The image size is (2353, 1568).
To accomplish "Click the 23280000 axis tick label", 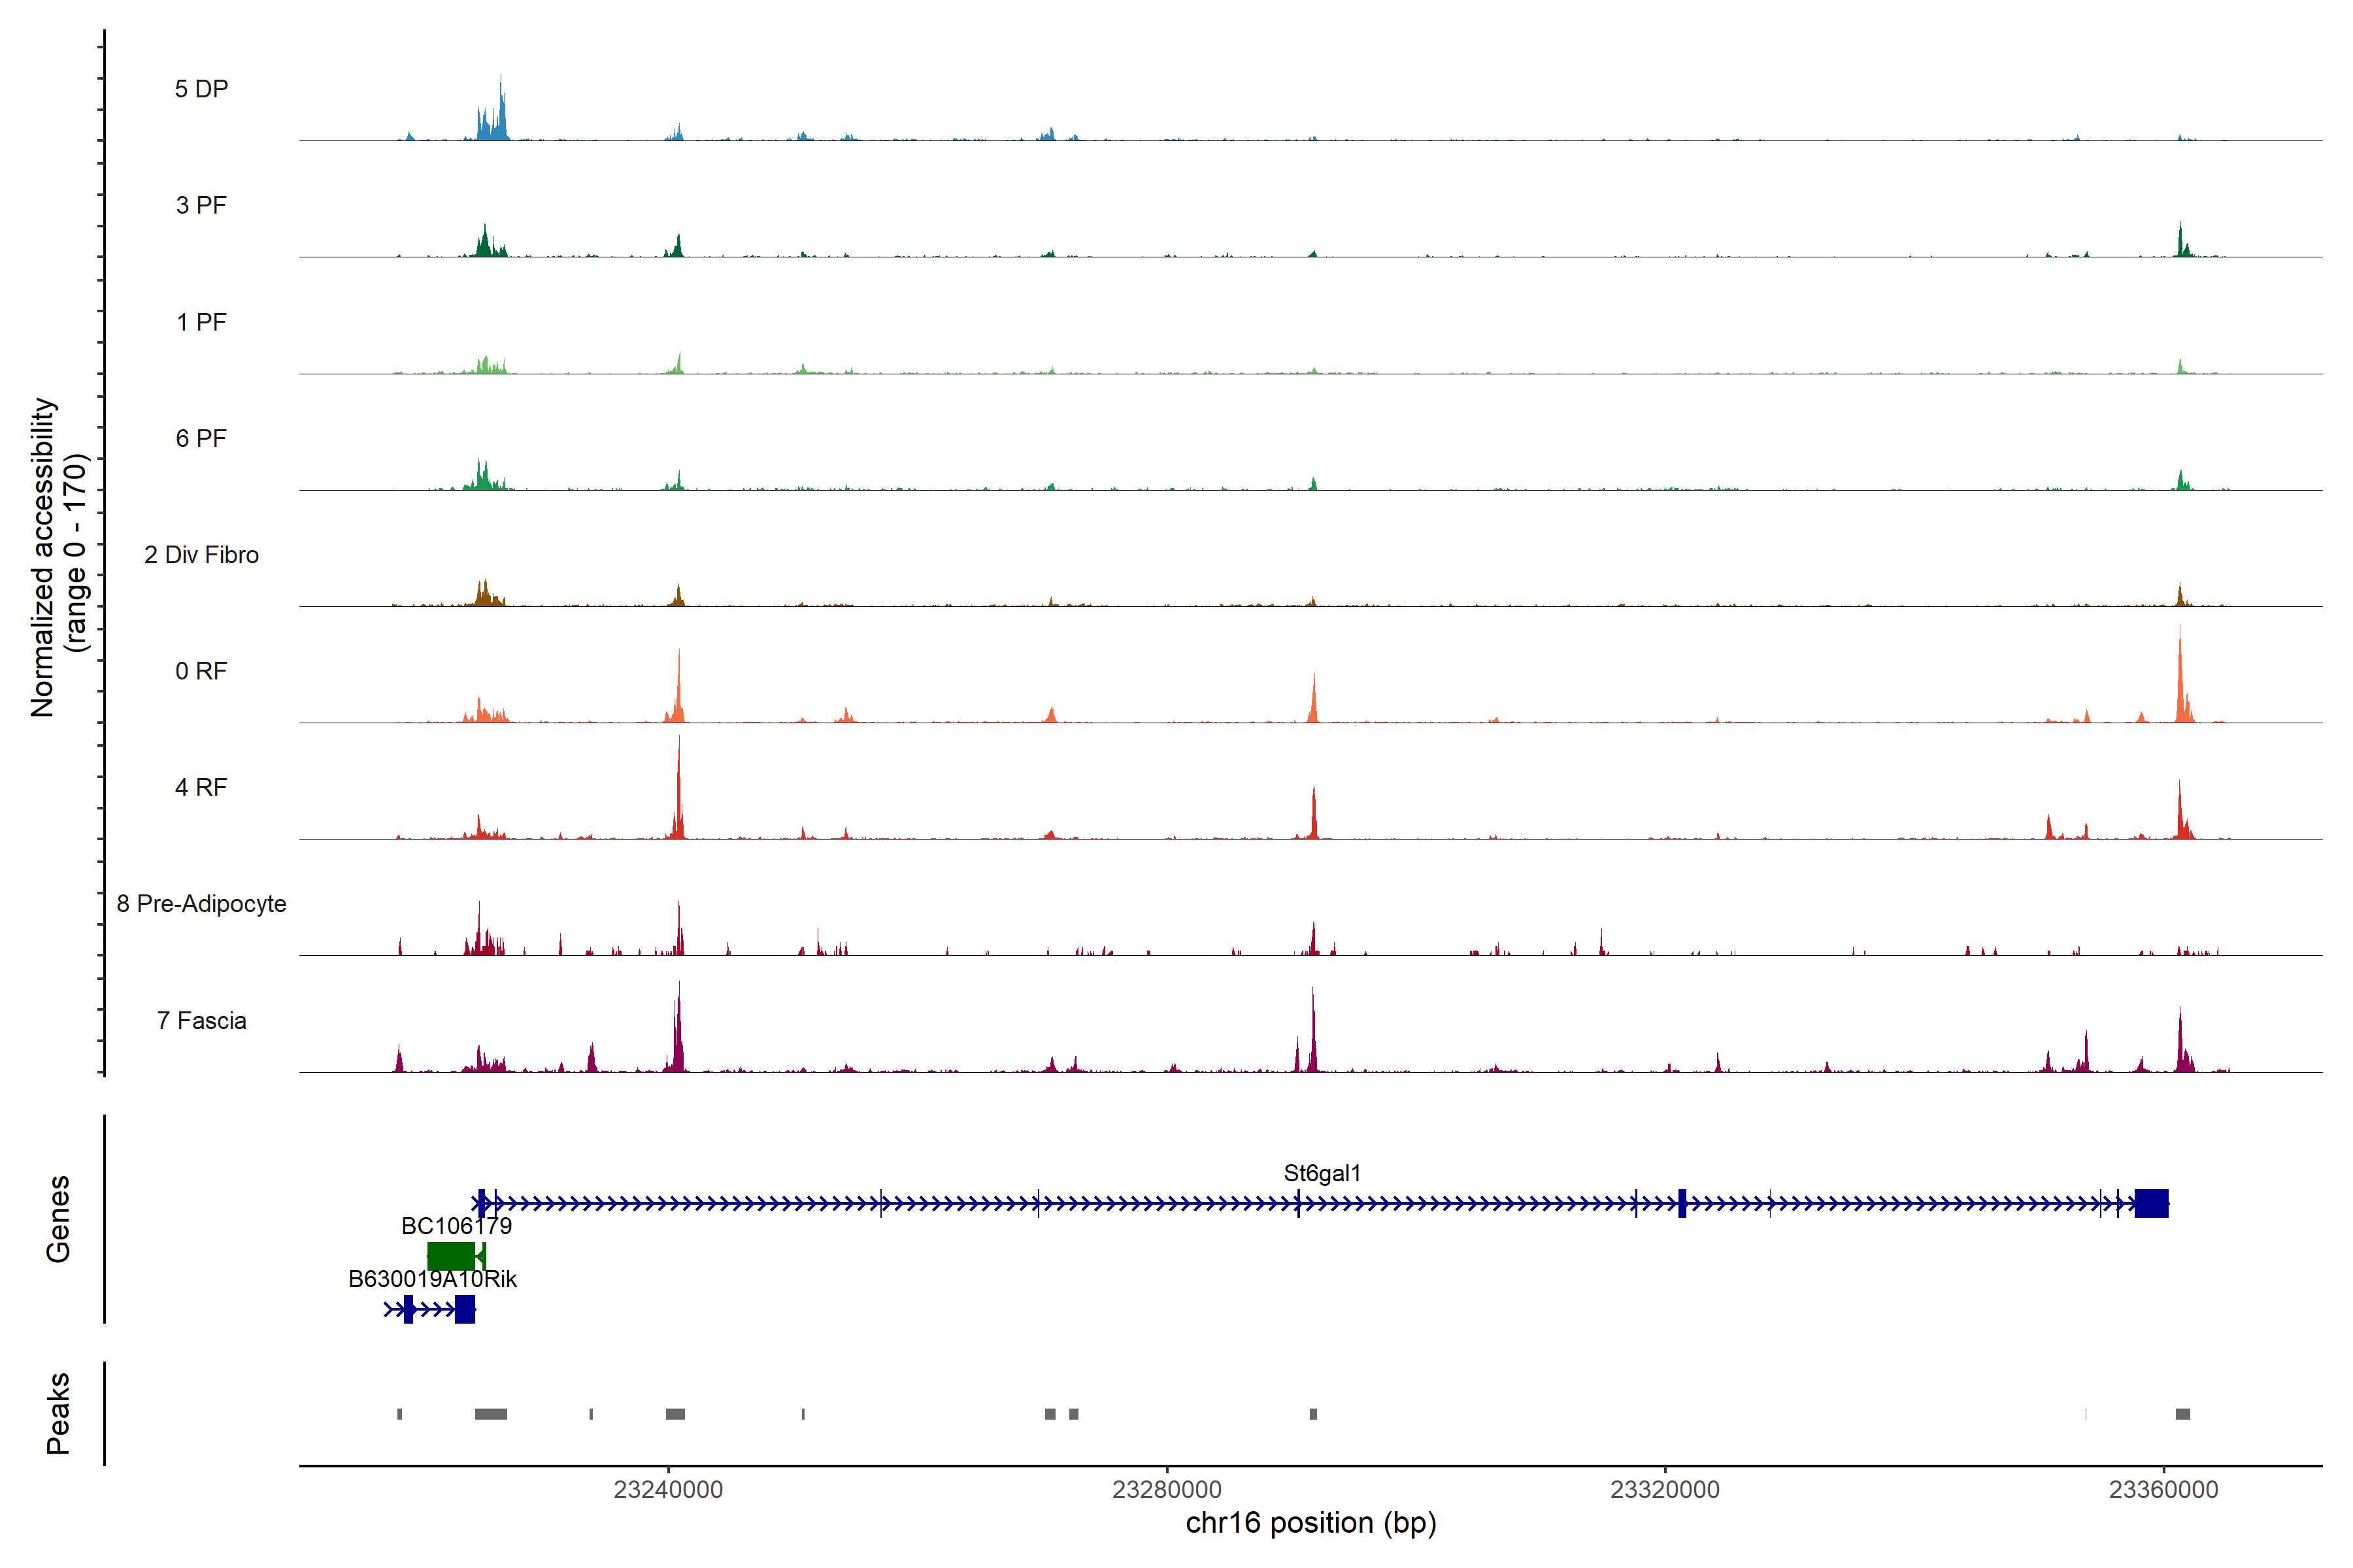I will point(1167,1489).
